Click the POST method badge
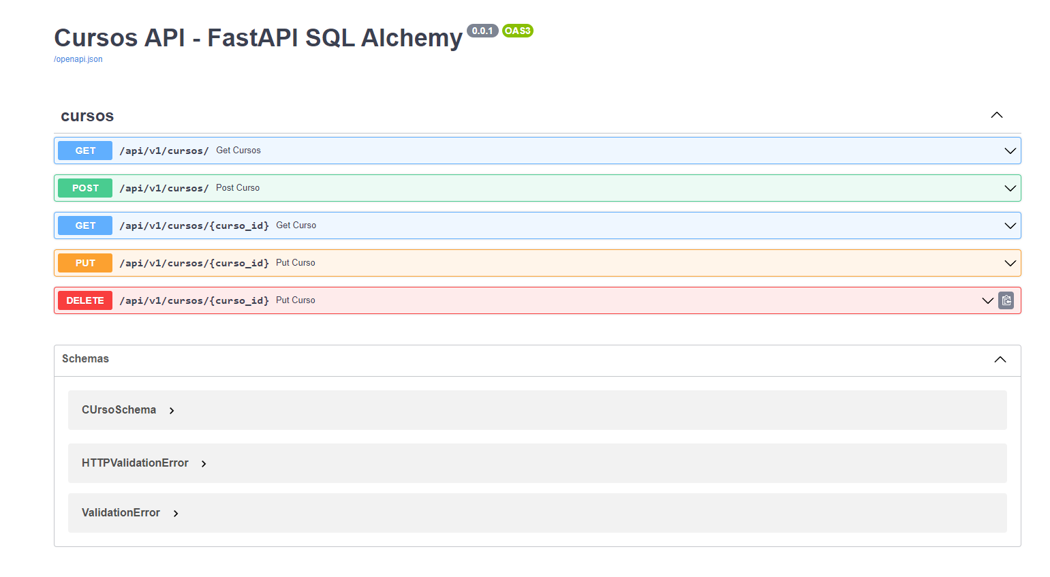The width and height of the screenshot is (1050, 577). click(85, 188)
